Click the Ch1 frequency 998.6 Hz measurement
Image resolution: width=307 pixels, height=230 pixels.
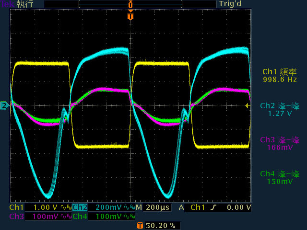280,76
